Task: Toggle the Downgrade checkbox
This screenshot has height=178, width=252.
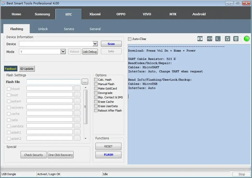Action: 96,93
